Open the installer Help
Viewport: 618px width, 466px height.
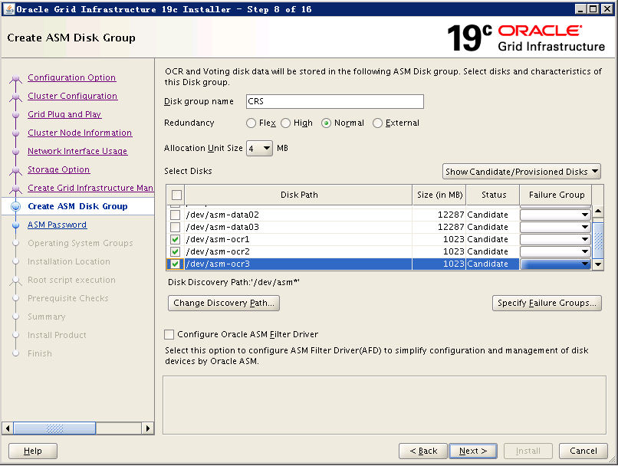pyautogui.click(x=33, y=451)
